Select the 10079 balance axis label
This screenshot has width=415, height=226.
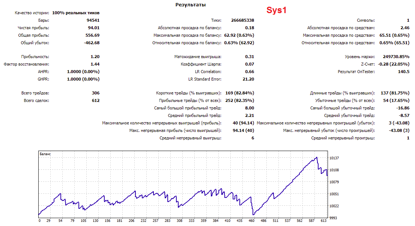point(334,182)
